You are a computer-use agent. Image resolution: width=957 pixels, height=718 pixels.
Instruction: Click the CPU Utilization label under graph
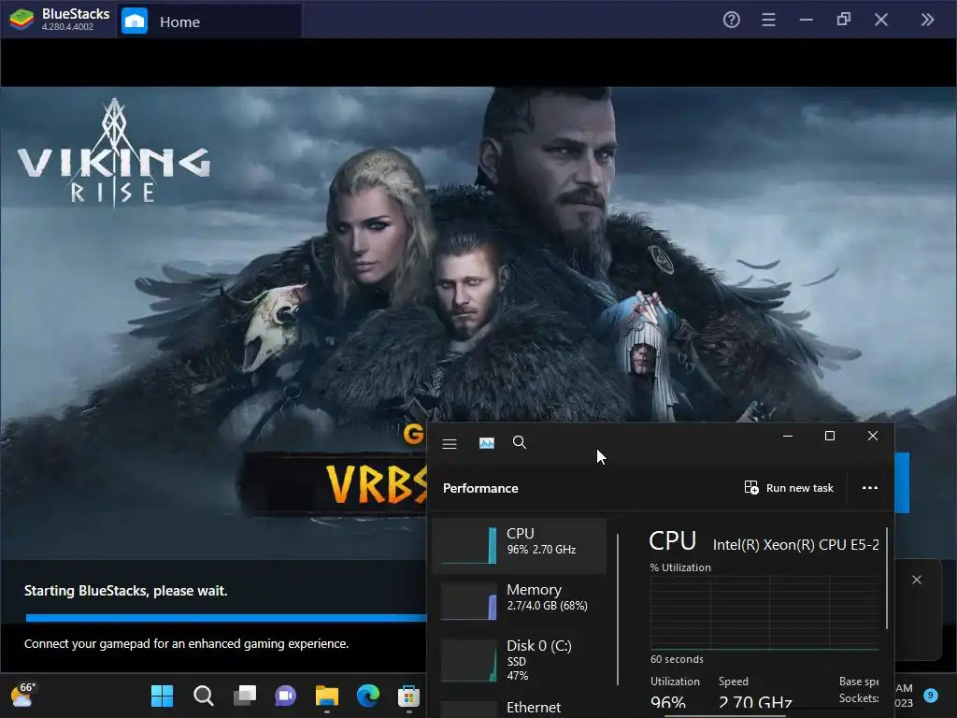(675, 682)
